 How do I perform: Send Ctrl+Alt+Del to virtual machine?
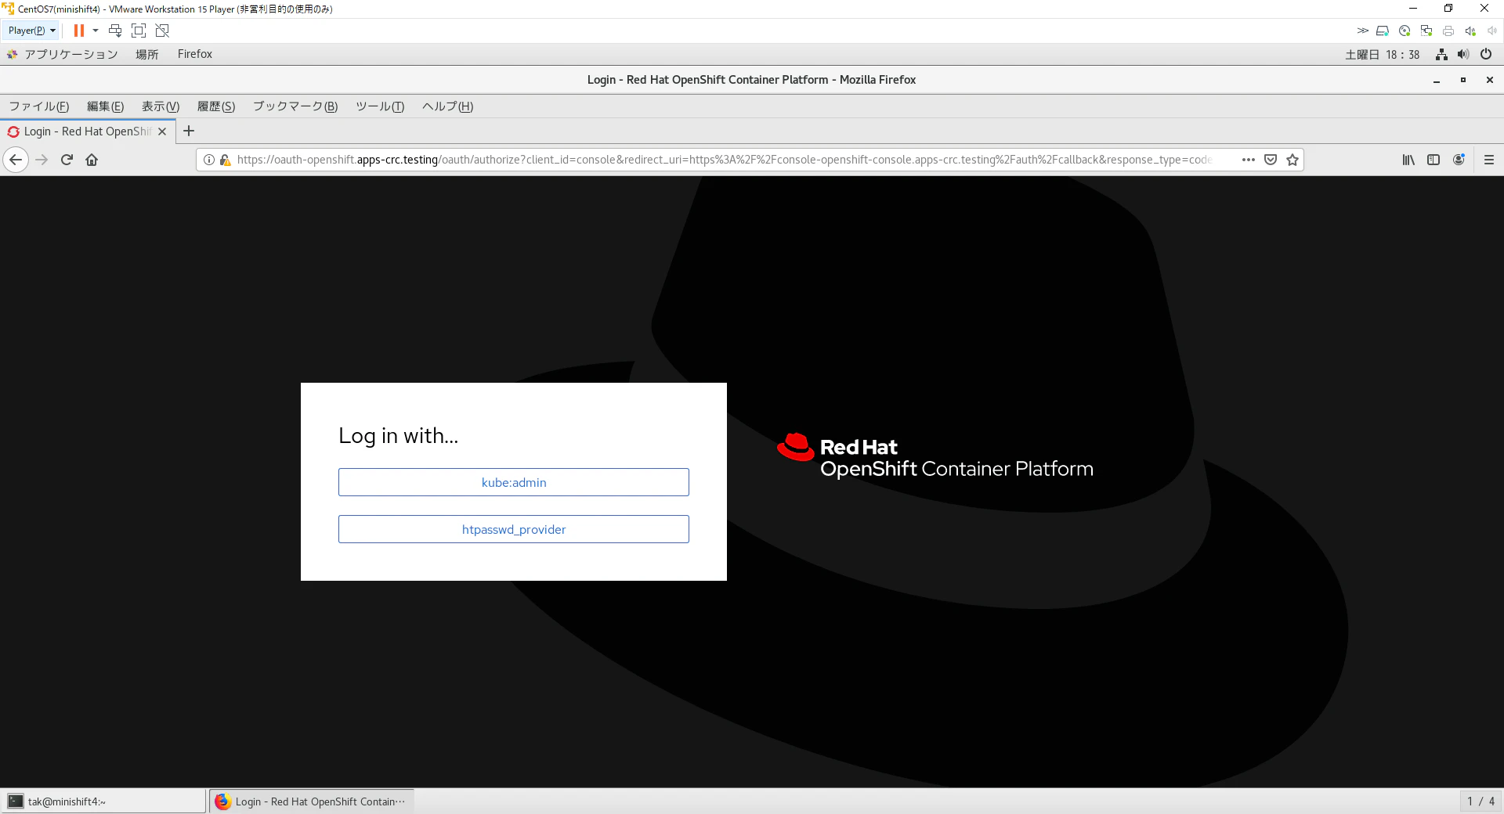click(115, 31)
